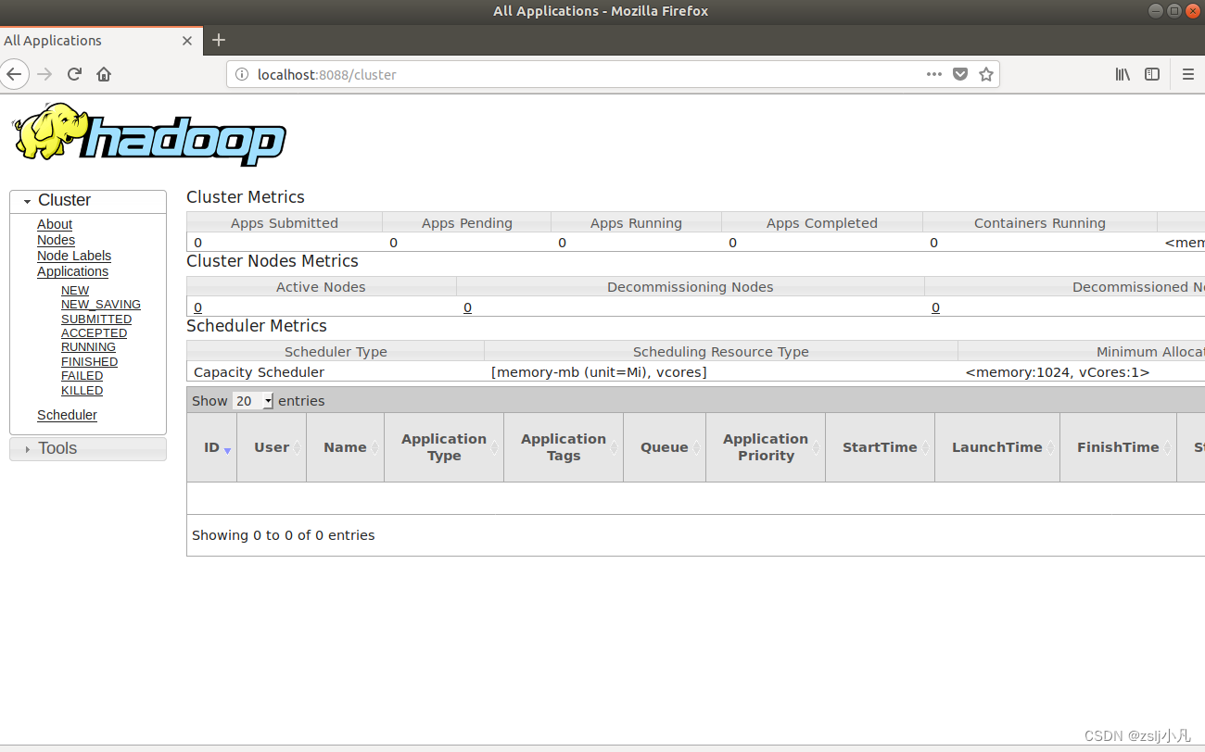Screen dimensions: 1205x752
Task: Open page actions three-dot menu
Action: [934, 74]
